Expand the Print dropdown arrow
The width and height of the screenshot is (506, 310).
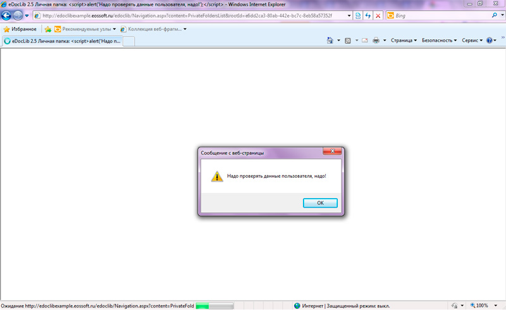(385, 40)
